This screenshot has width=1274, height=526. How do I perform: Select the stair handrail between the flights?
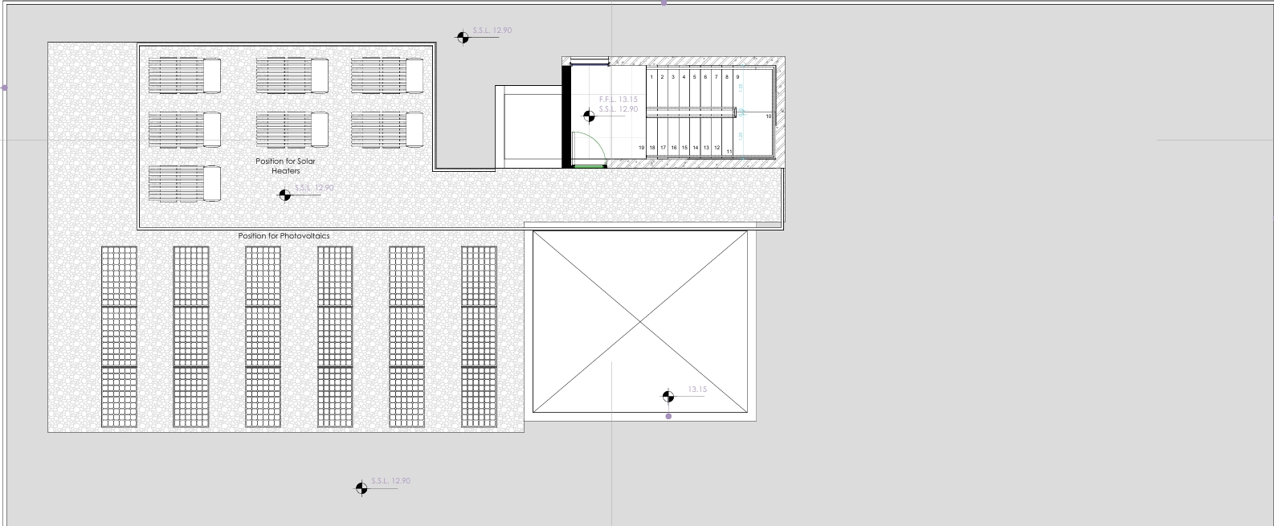pos(691,112)
